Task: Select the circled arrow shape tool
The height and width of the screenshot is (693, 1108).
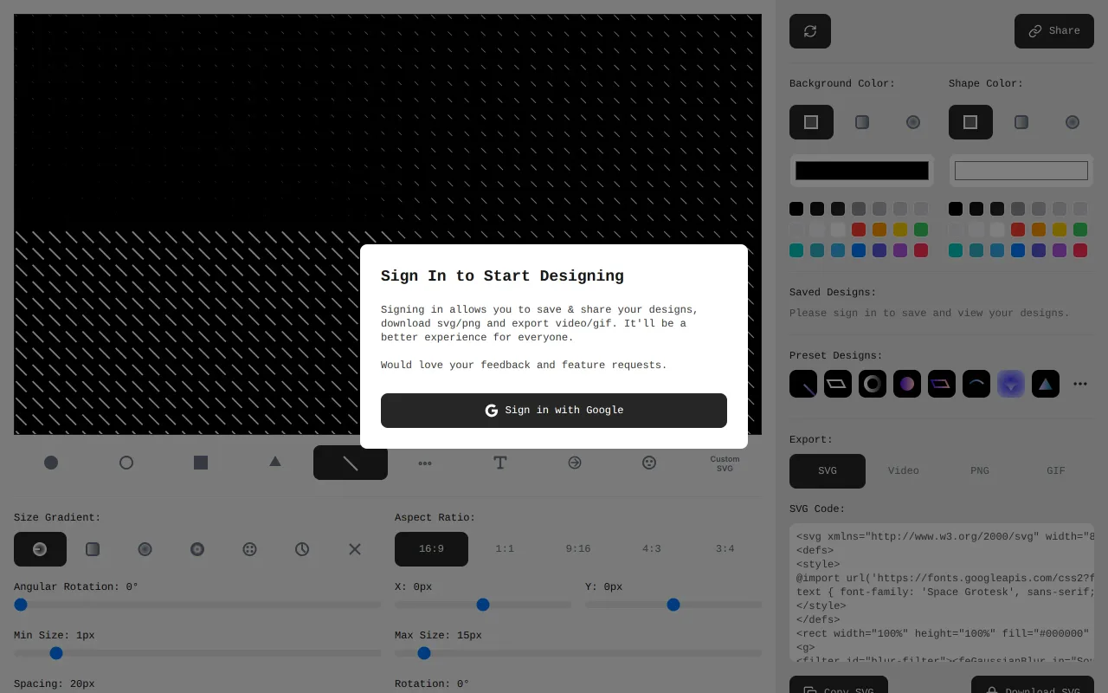Action: point(575,463)
